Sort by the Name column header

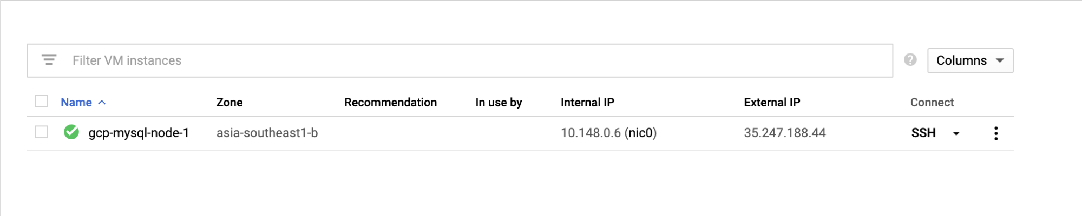click(x=76, y=103)
